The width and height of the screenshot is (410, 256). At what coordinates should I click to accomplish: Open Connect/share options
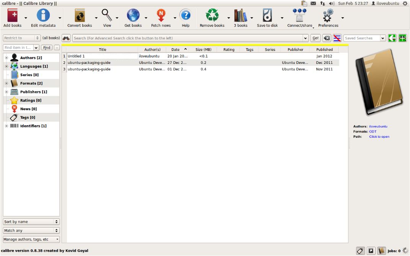(299, 18)
